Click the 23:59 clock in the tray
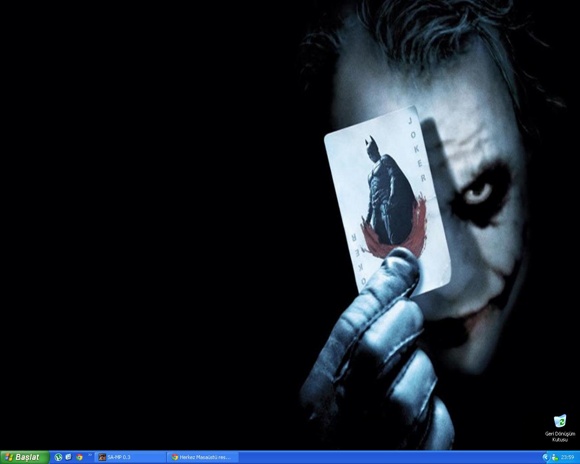Viewport: 580px width, 464px height. [x=567, y=458]
